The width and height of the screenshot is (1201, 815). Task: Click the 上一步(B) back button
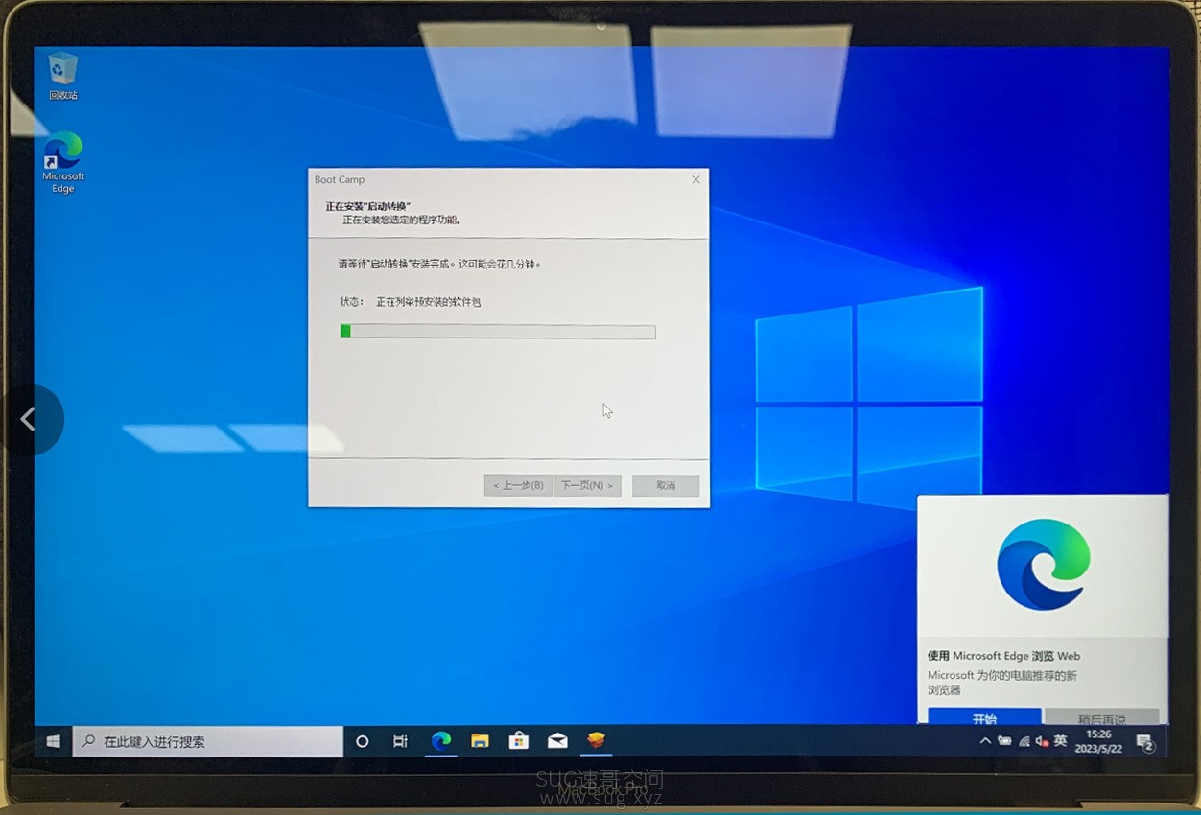click(518, 485)
